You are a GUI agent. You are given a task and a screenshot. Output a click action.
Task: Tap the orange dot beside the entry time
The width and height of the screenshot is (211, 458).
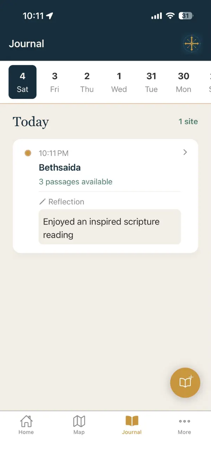click(28, 153)
